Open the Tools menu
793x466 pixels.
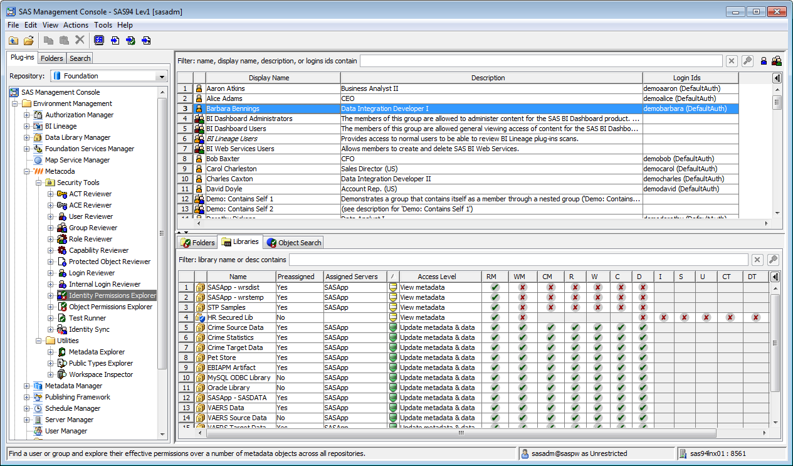tap(103, 25)
